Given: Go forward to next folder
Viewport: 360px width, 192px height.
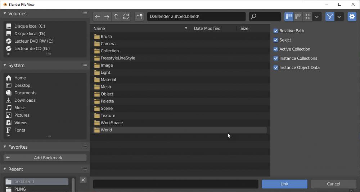Looking at the screenshot, I should tap(107, 16).
